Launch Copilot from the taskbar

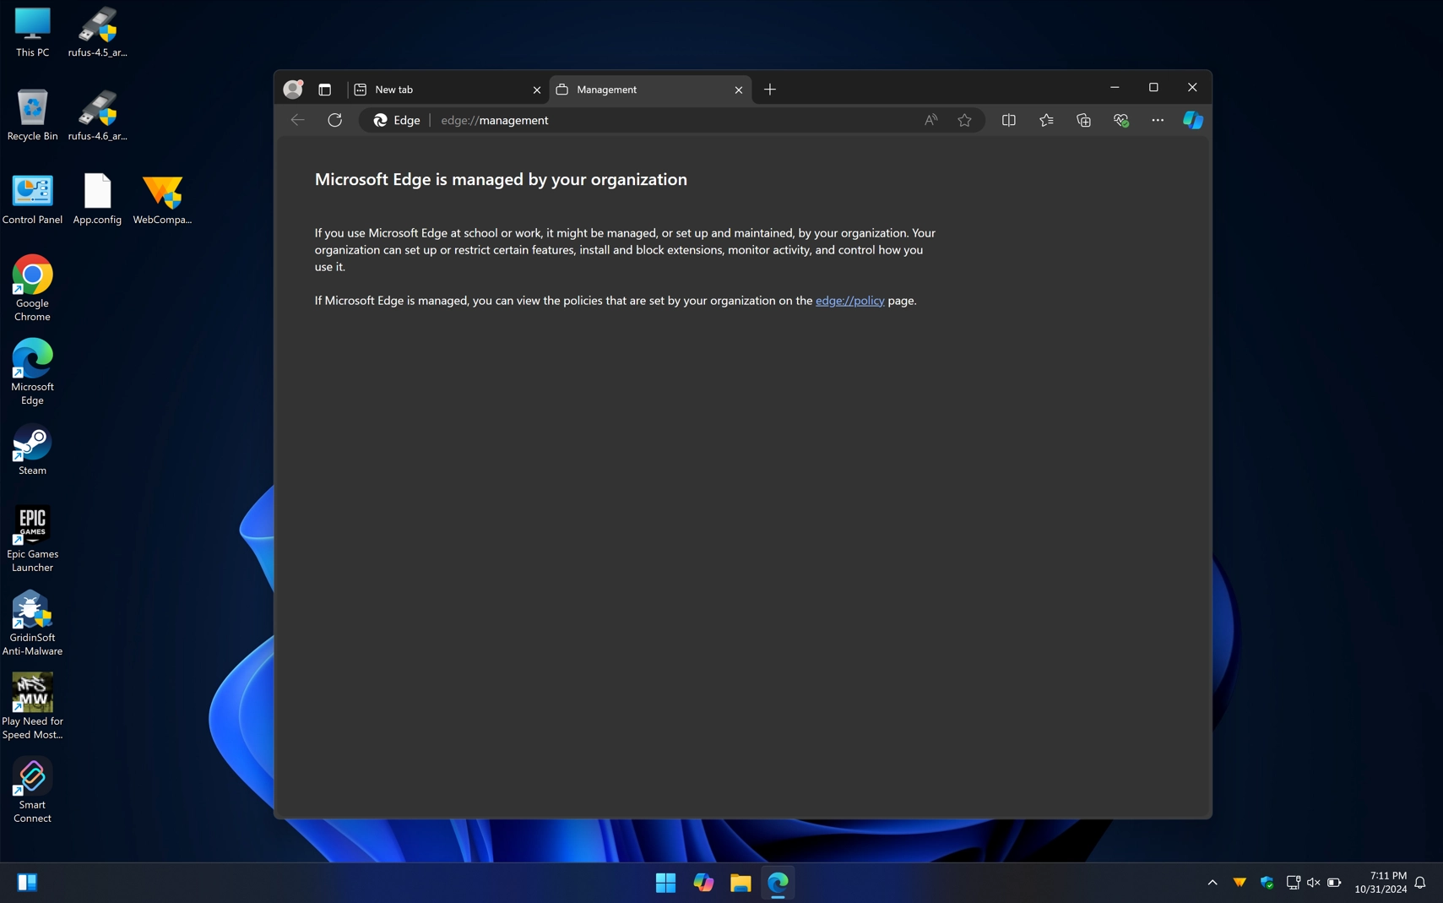click(x=703, y=881)
